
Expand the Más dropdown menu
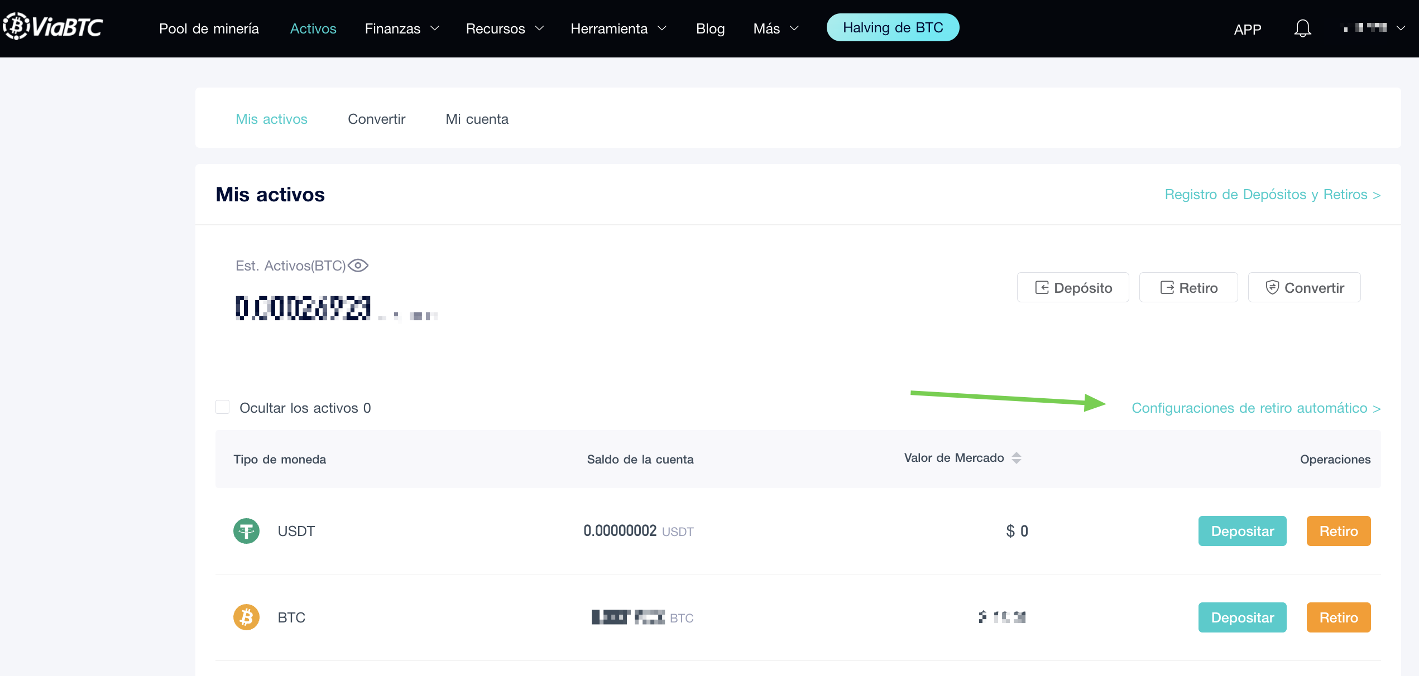(776, 28)
